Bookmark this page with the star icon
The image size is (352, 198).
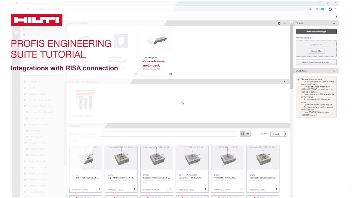click(x=310, y=9)
